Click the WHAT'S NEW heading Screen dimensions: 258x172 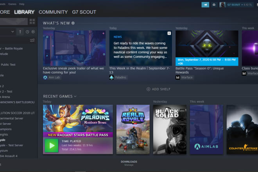[x=56, y=23]
